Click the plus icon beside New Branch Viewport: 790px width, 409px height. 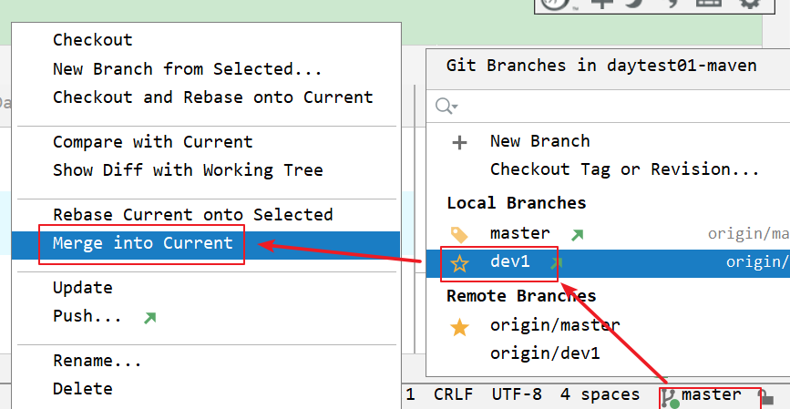pyautogui.click(x=460, y=142)
